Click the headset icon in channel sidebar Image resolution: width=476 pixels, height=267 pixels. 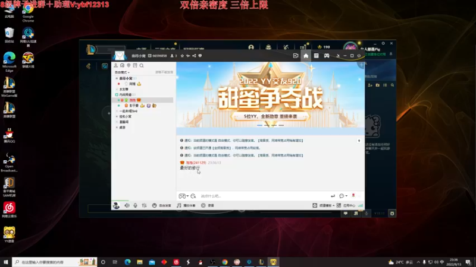[x=122, y=65]
